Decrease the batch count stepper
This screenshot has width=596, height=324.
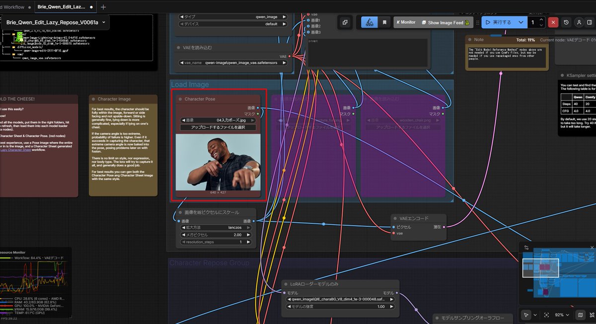(x=541, y=25)
